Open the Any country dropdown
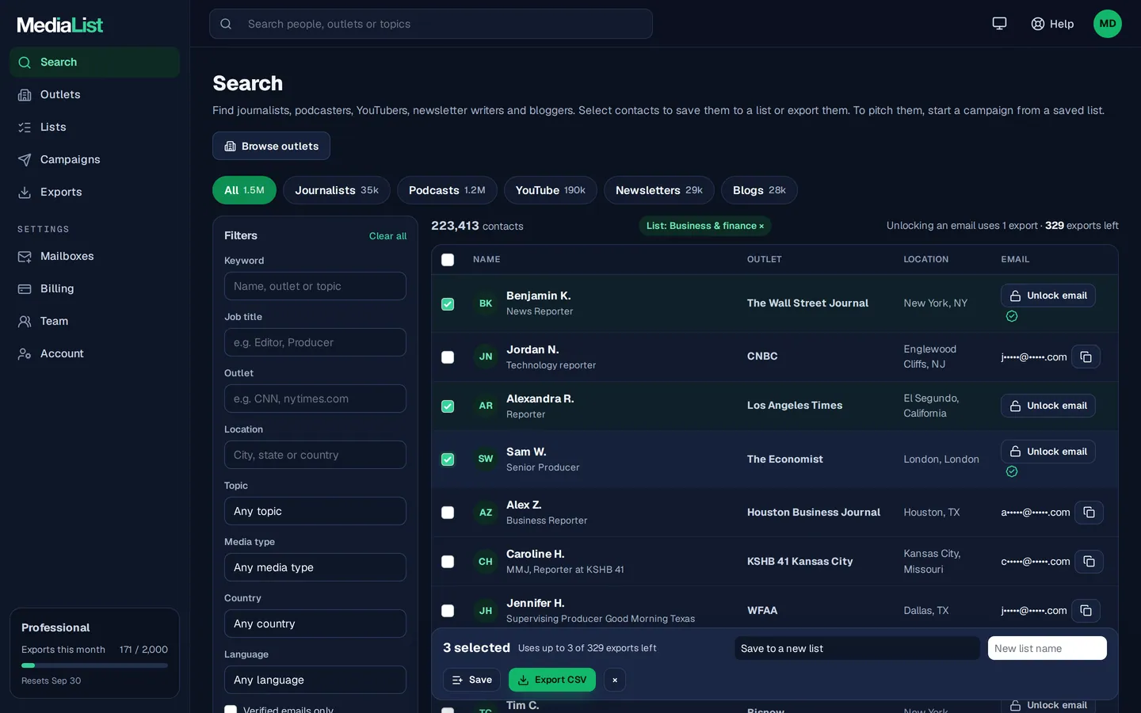This screenshot has height=713, width=1141. pos(315,623)
